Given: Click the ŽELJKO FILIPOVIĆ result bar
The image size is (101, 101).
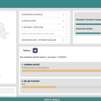Looking at the screenshot, I should point(61,87).
